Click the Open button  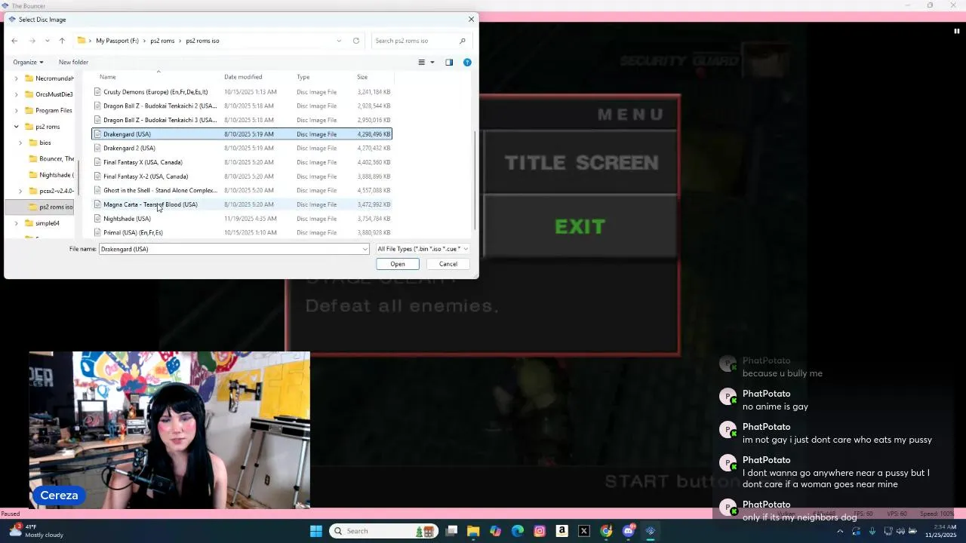pos(398,264)
